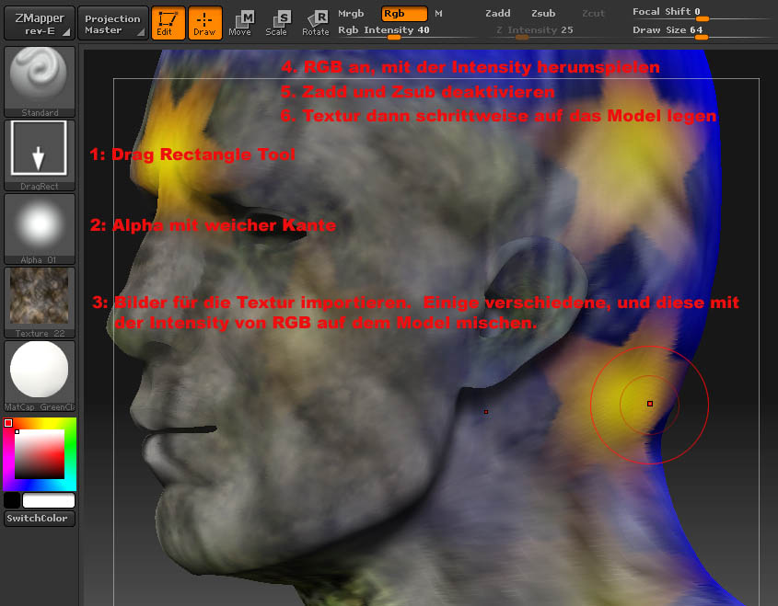This screenshot has height=606, width=778.
Task: Open the MatCap GreenClay material picker
Action: (x=39, y=375)
